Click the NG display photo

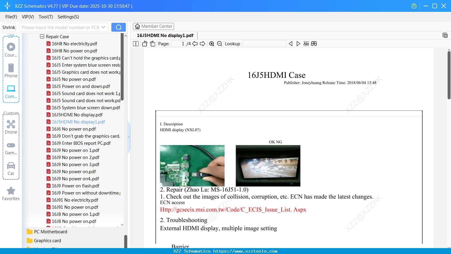[268, 166]
